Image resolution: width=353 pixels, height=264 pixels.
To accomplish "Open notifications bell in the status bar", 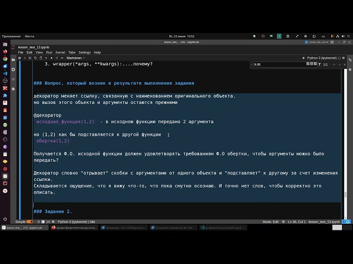I will pyautogui.click(x=348, y=222).
